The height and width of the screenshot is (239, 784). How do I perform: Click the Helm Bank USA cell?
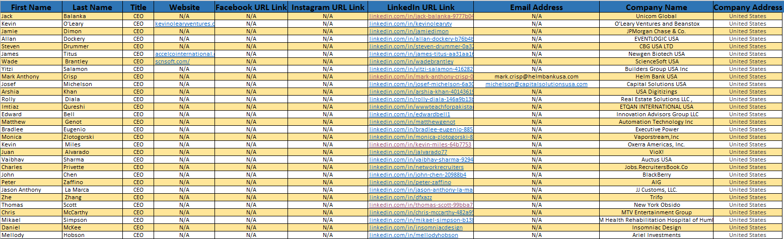pyautogui.click(x=656, y=76)
